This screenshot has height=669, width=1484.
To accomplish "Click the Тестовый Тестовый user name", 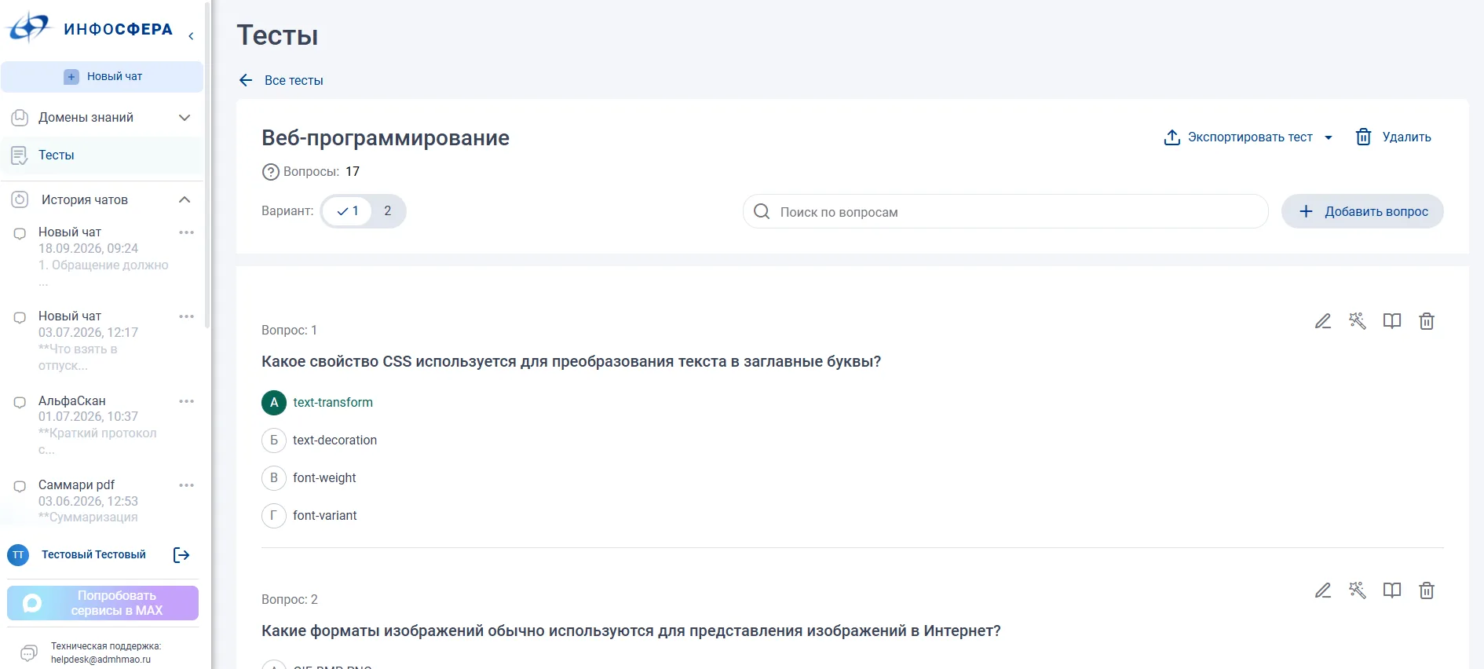I will tap(93, 555).
